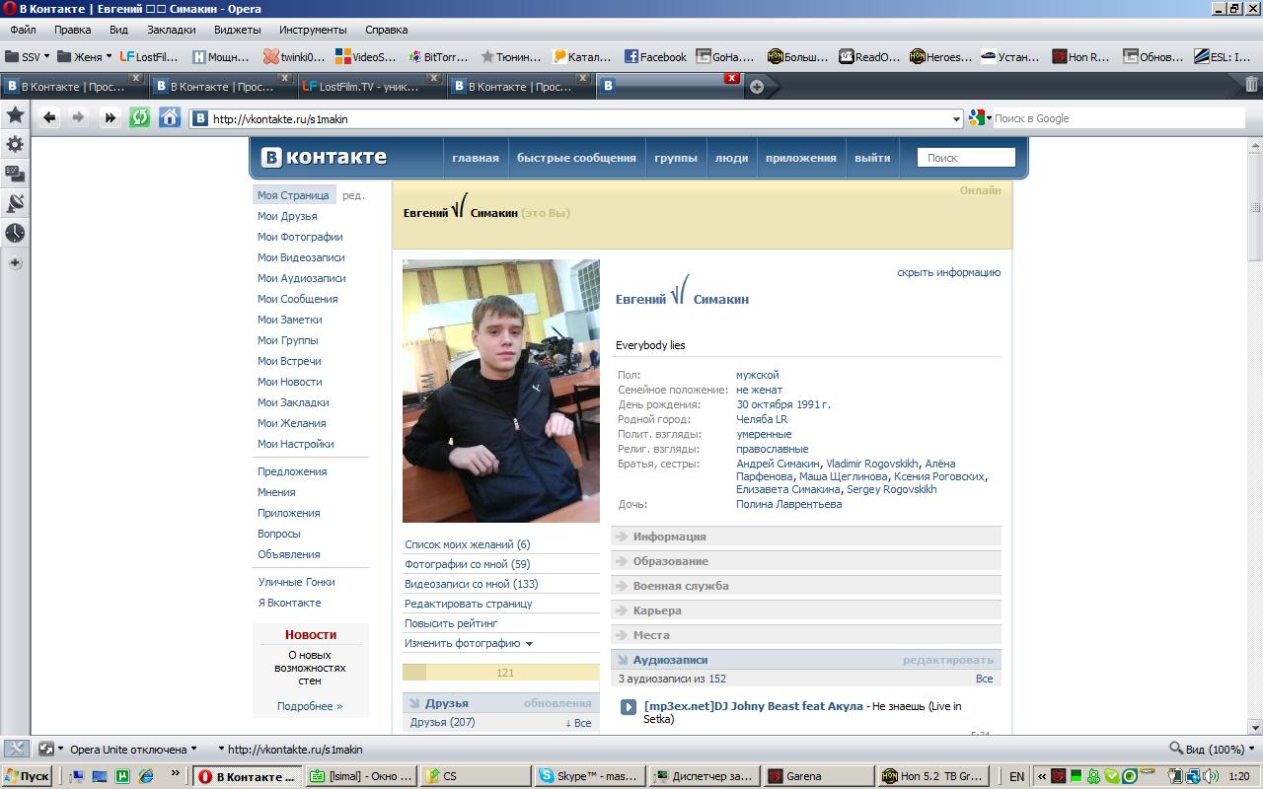Focus the Поиск в Google search field
This screenshot has width=1263, height=789.
1117,118
